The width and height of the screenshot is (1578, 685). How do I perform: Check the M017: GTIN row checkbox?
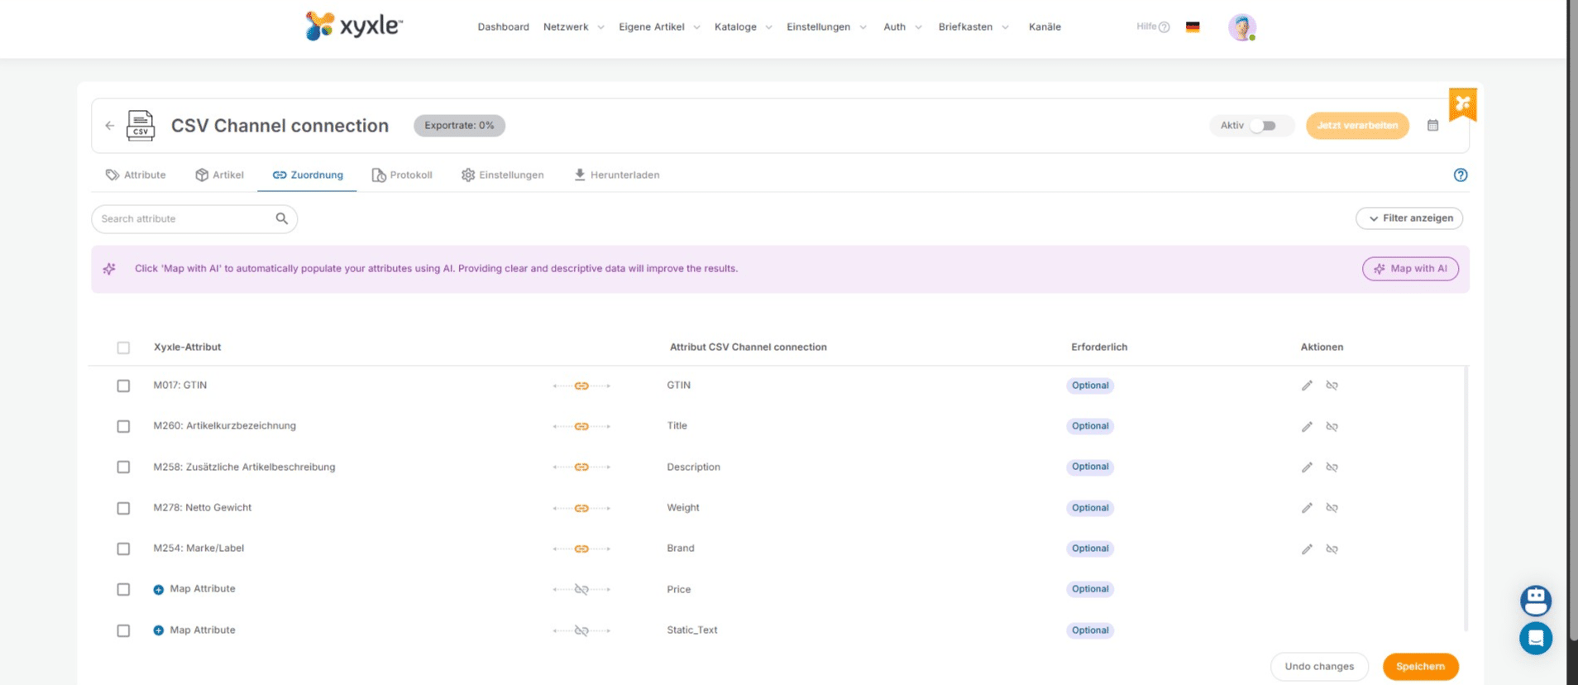click(x=123, y=386)
